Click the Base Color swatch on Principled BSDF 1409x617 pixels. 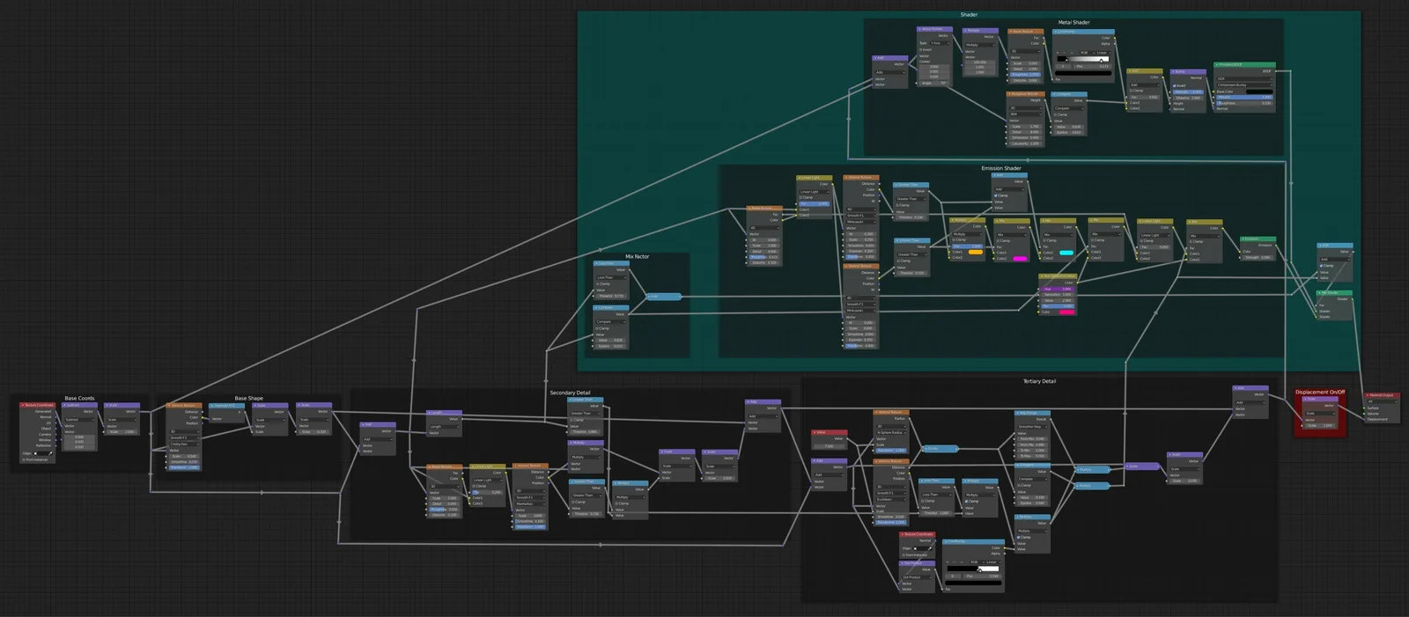[1259, 92]
